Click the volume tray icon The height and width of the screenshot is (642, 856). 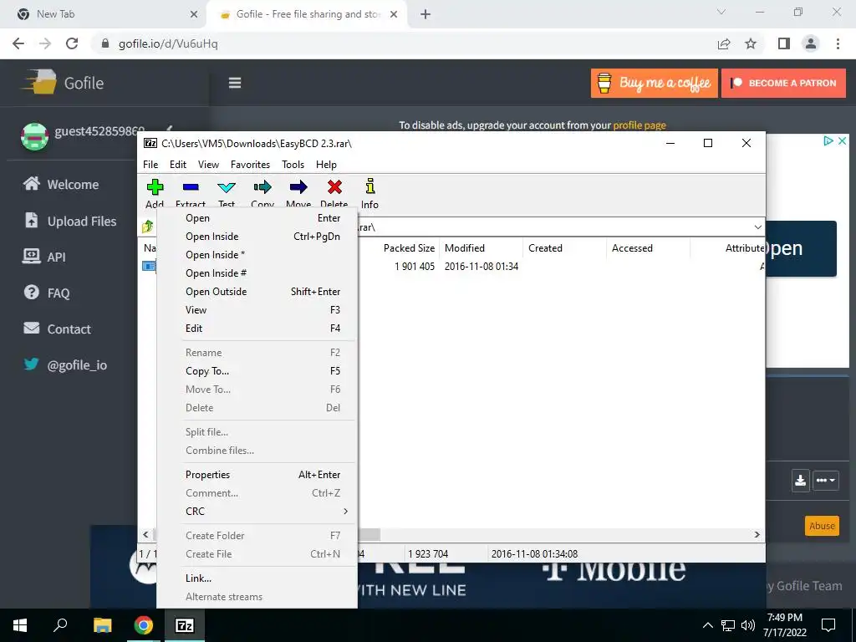click(748, 625)
